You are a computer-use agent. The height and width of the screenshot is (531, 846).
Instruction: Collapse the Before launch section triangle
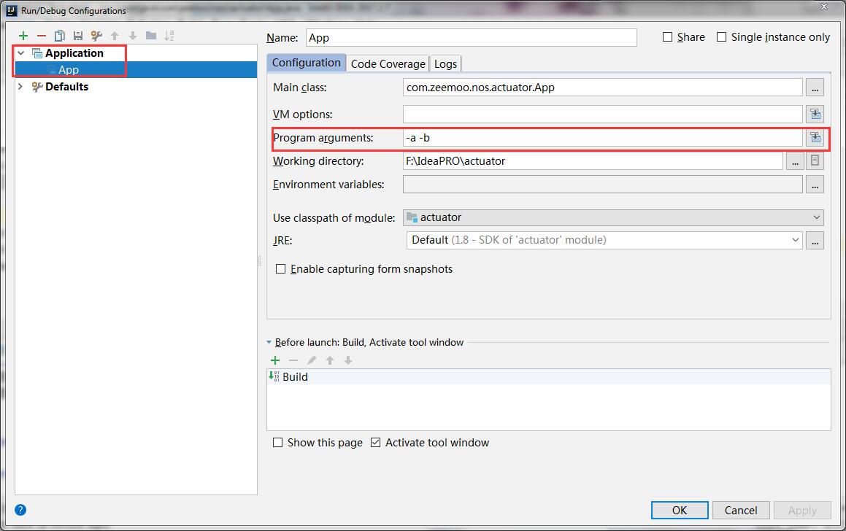coord(269,342)
